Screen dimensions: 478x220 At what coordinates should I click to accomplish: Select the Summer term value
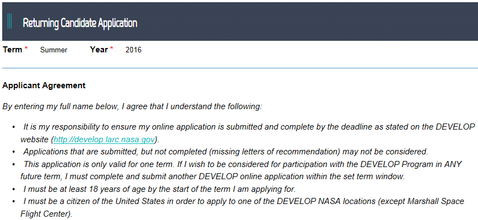click(53, 50)
